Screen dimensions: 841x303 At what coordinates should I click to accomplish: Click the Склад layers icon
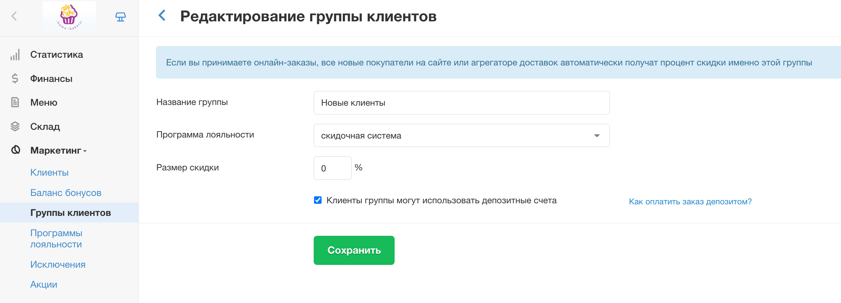click(15, 126)
